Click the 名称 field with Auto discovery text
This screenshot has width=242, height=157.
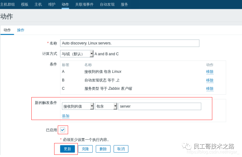130,43
